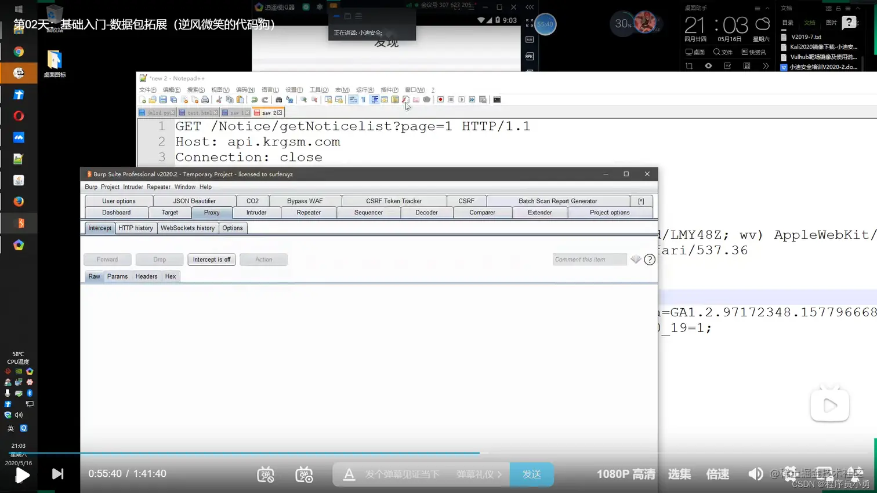The width and height of the screenshot is (877, 493).
Task: Click Find binoculars icon in Notepad++
Action: (279, 100)
